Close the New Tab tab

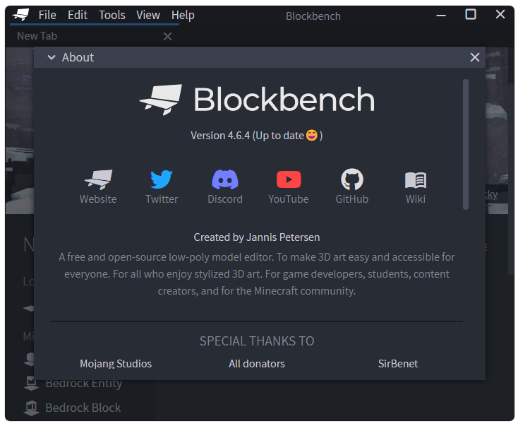[167, 36]
